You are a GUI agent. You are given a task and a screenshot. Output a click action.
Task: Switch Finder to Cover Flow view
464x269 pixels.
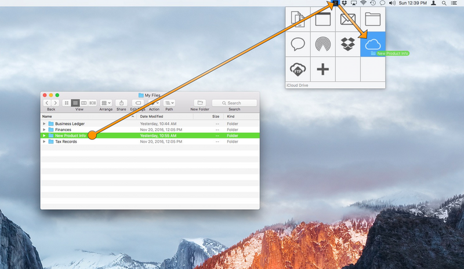93,103
